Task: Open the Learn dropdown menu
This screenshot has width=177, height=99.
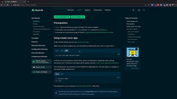Action: [x=80, y=10]
